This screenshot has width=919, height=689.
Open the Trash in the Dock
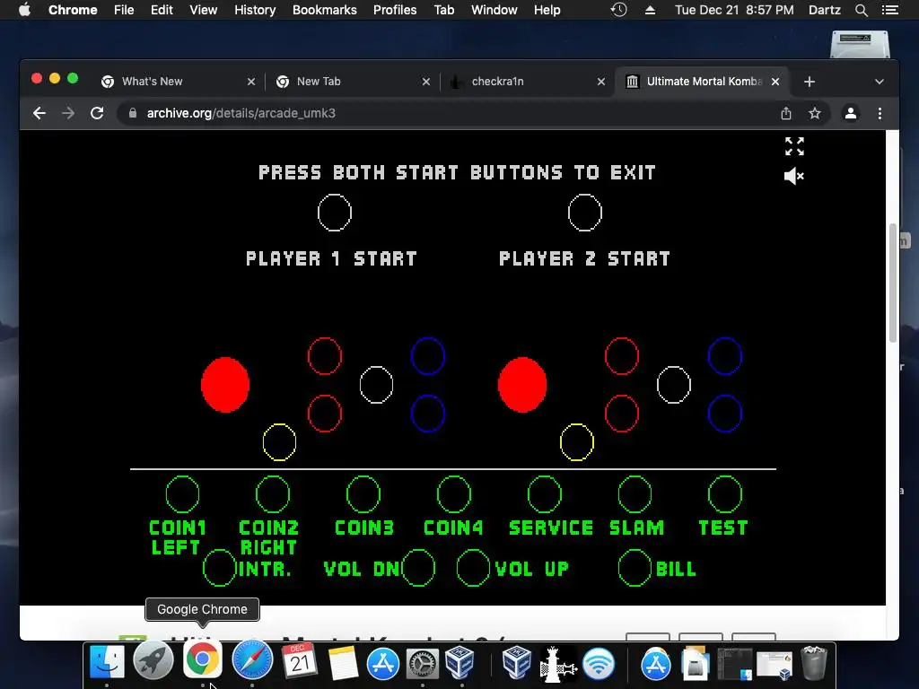pyautogui.click(x=813, y=662)
